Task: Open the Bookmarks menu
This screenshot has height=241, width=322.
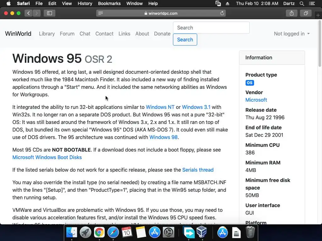Action: click(109, 3)
